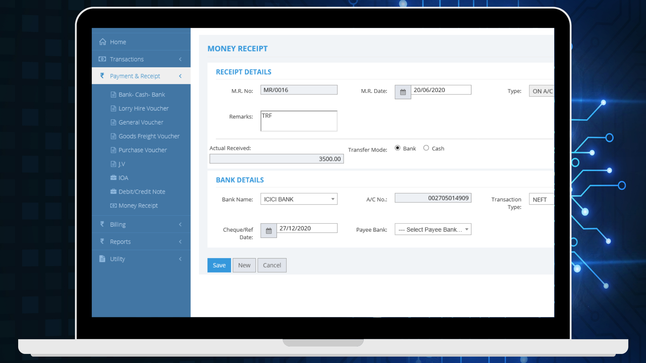Screen dimensions: 646x363
Task: Select Cash transfer mode
Action: (426, 148)
